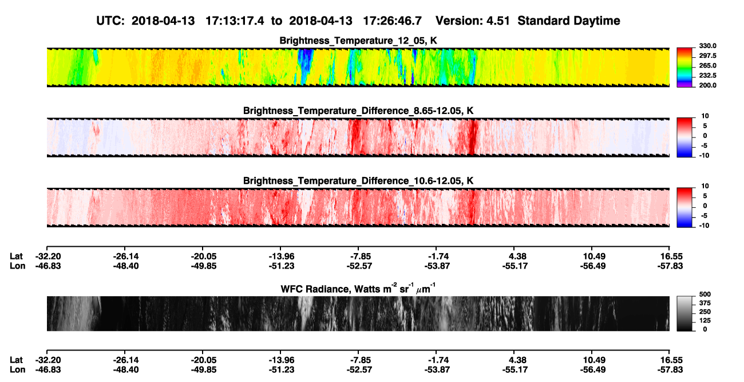Select the Brightness_Temperature_12_05 image strip
The image size is (744, 382).
click(358, 67)
